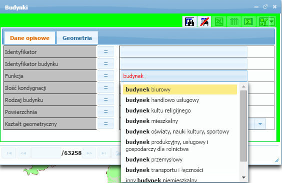Go to last record navigation button
282x183 pixels.
click(104, 153)
